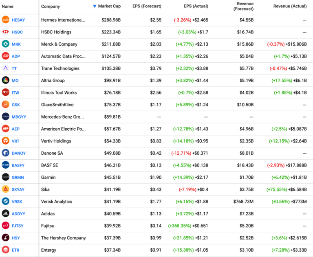Click the ADP logo icon

(6, 56)
